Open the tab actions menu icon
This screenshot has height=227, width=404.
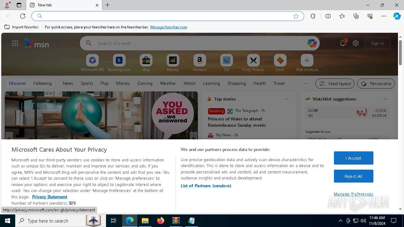19,5
